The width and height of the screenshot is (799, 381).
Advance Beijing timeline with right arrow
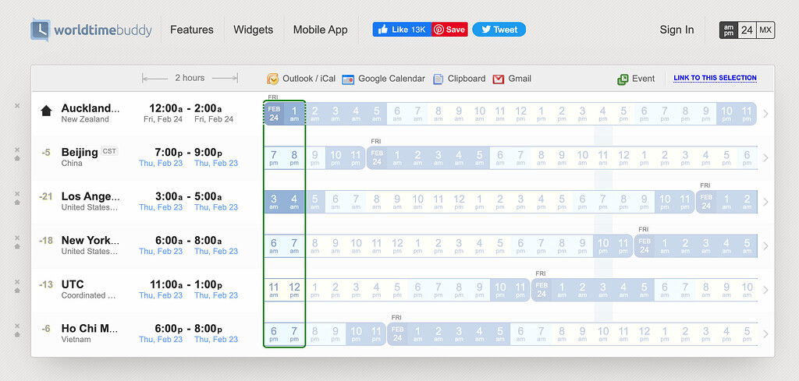click(x=765, y=157)
